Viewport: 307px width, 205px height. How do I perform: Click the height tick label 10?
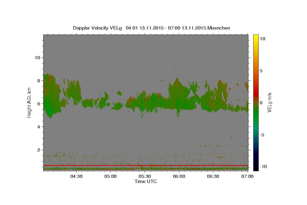pyautogui.click(x=37, y=57)
